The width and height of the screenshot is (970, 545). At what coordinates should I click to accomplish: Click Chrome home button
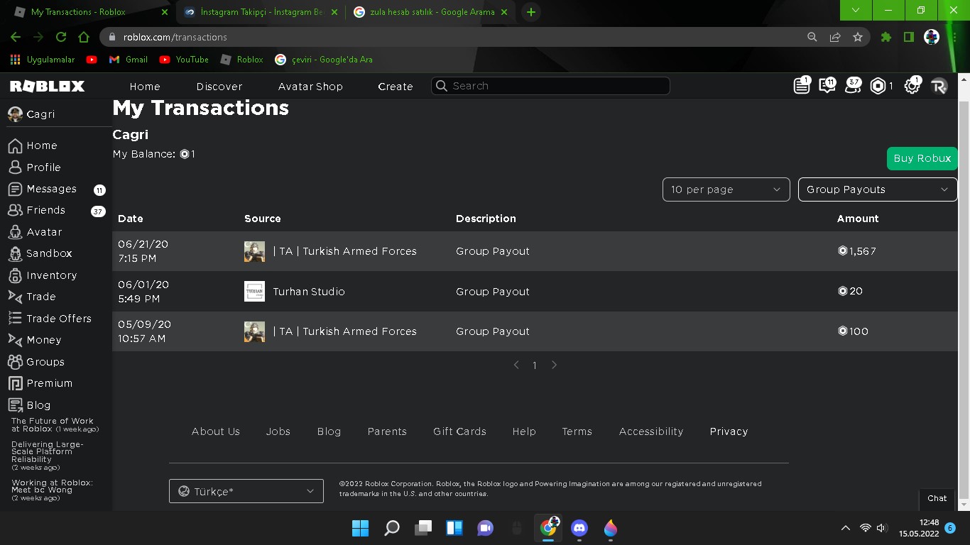tap(84, 37)
